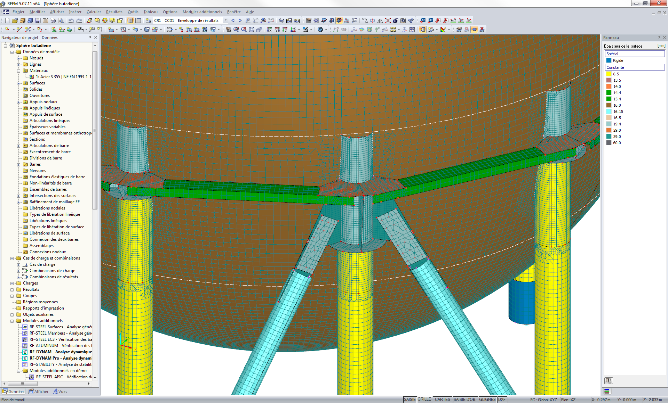Click the rotate view icon
The image size is (668, 403).
coord(372,20)
